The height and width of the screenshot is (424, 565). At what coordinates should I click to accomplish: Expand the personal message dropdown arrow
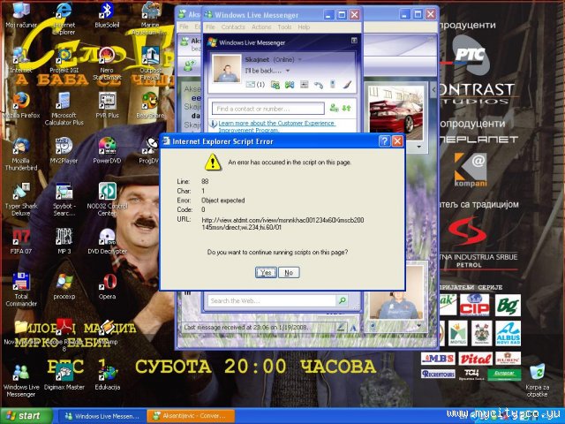pos(288,71)
